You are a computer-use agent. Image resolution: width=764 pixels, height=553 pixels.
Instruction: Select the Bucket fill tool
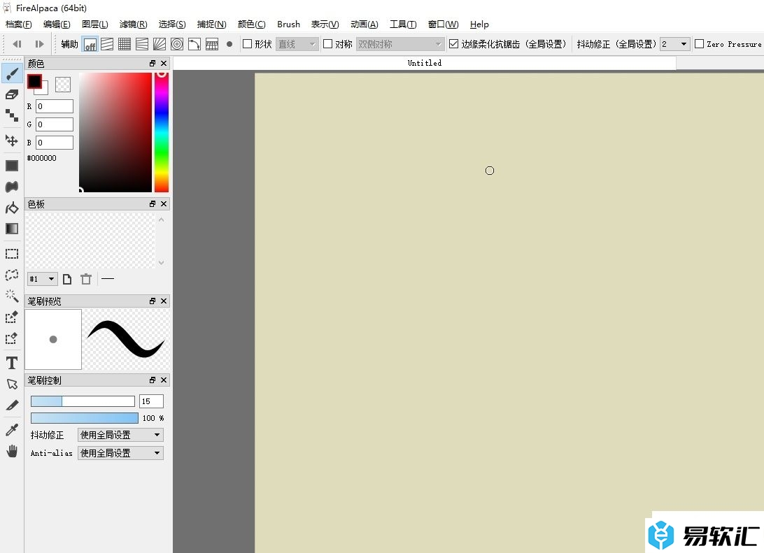(12, 208)
